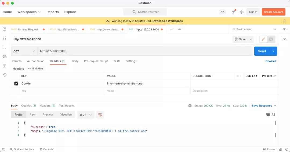
Task: Open Explore page
Action: click(x=70, y=12)
